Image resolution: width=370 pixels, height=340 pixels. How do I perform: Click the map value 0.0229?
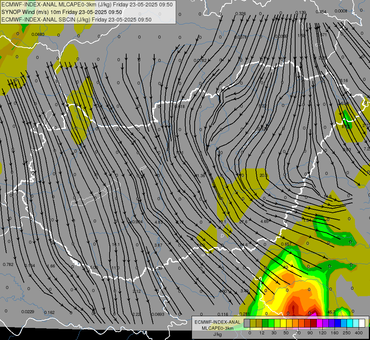28,312
